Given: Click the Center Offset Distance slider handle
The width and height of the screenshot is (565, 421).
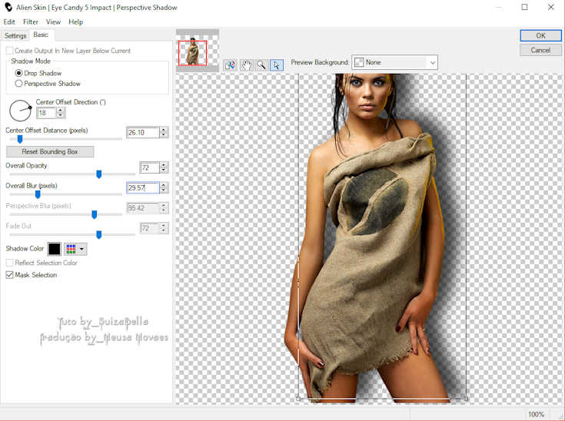Looking at the screenshot, I should click(20, 139).
